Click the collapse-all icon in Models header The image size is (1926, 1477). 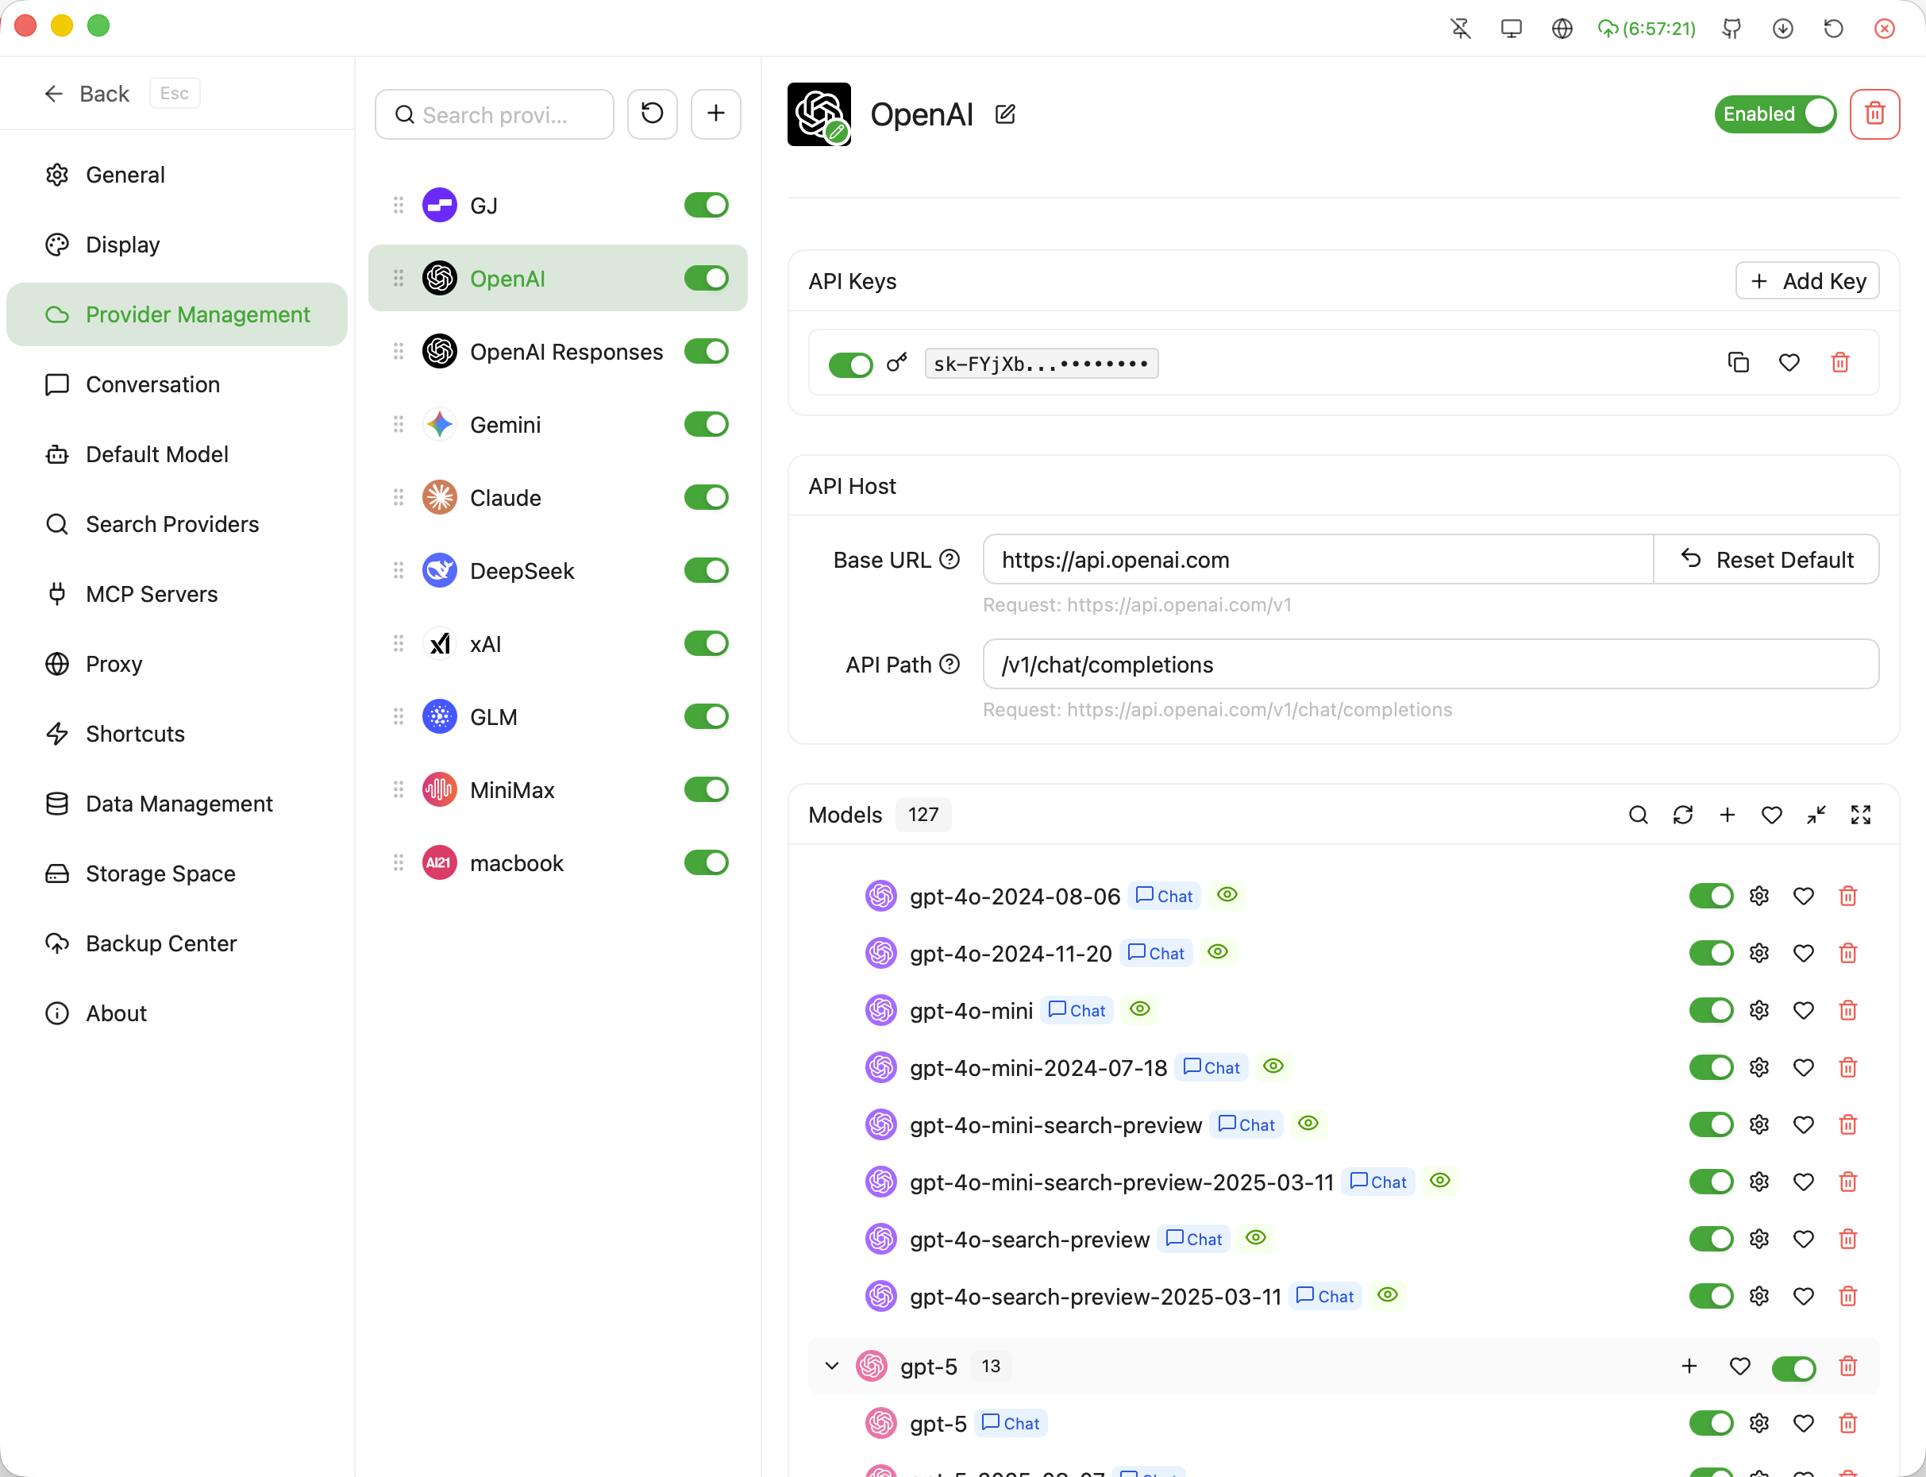[x=1815, y=815]
